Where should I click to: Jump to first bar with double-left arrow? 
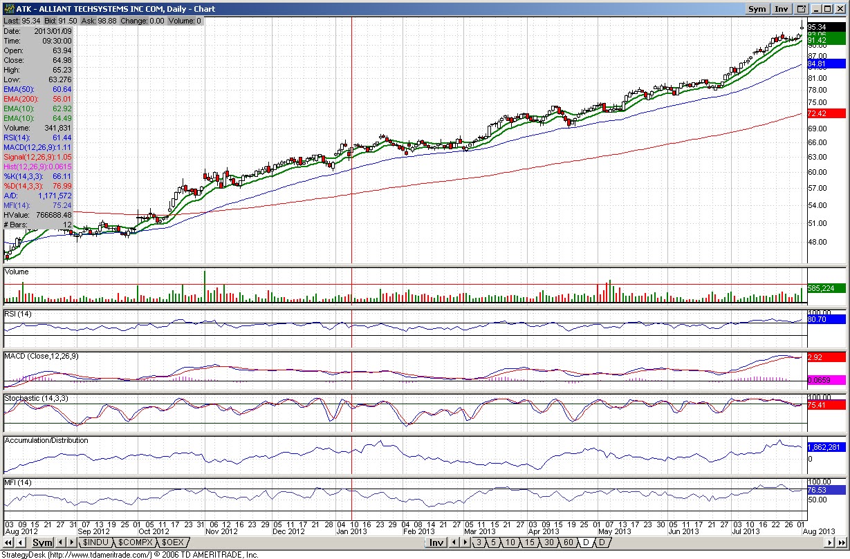(8, 542)
